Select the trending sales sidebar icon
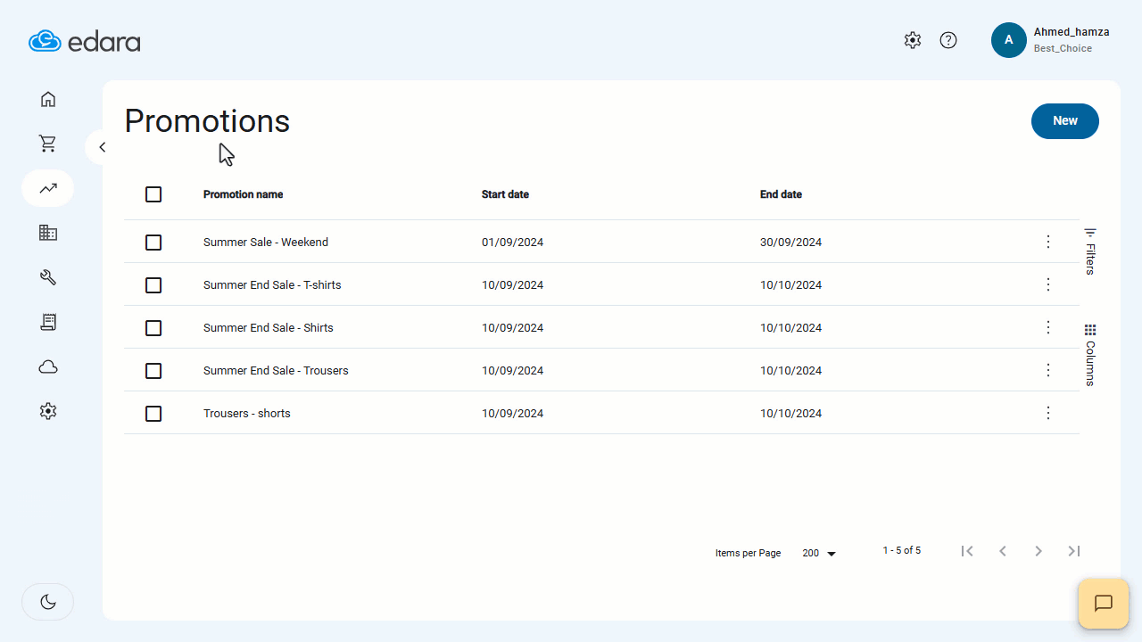The height and width of the screenshot is (642, 1142). 48,188
